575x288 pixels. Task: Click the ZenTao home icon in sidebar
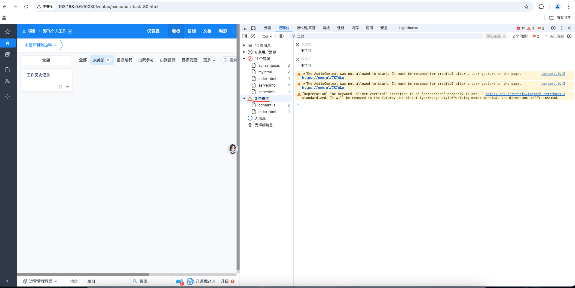(x=8, y=32)
